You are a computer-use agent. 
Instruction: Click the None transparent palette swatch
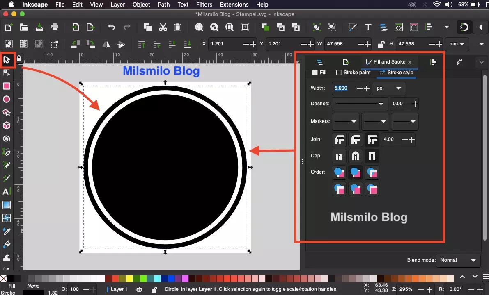pyautogui.click(x=3, y=278)
